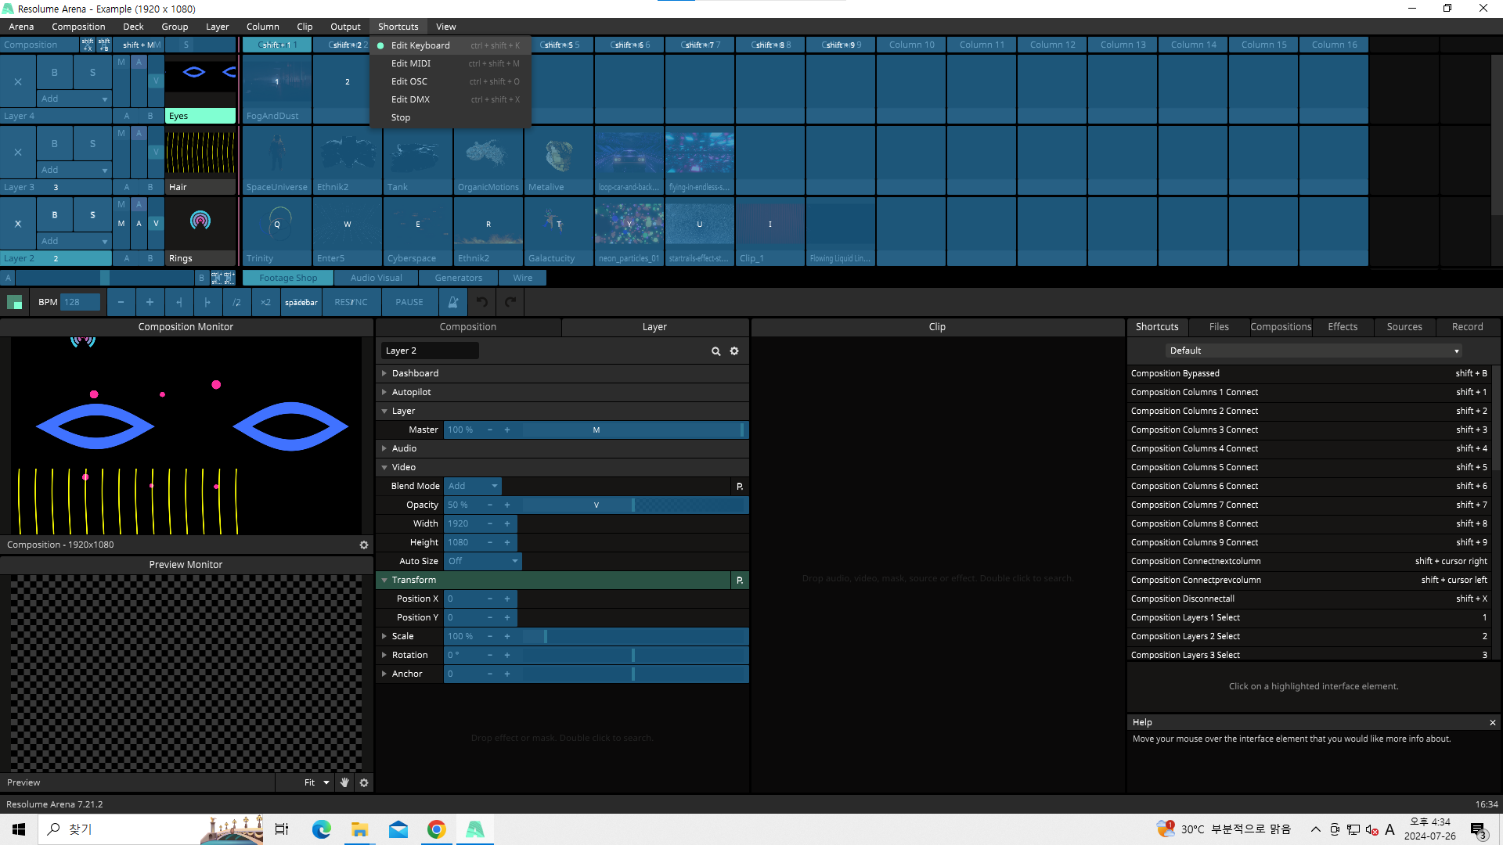Toggle Bypass on Layer 4
Screen dimensions: 1503x845
click(54, 72)
